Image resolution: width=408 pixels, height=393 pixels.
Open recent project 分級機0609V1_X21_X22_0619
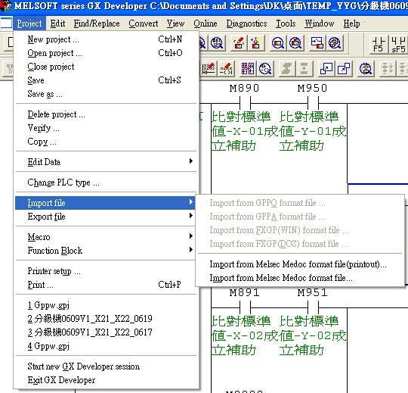coord(90,319)
